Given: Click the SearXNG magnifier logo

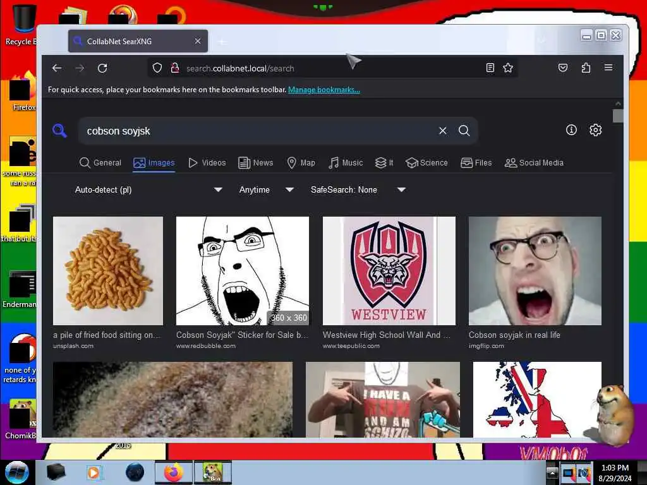Looking at the screenshot, I should pyautogui.click(x=59, y=131).
